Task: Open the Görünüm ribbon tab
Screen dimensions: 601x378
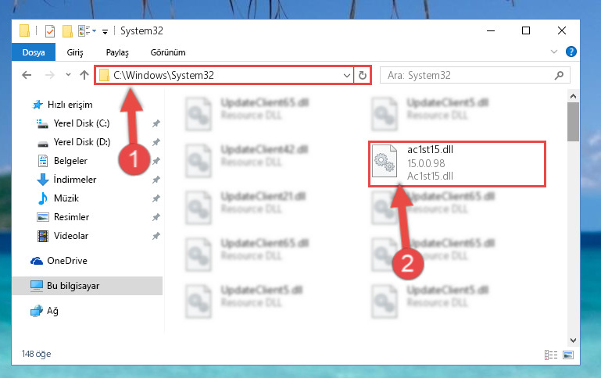Action: point(168,52)
